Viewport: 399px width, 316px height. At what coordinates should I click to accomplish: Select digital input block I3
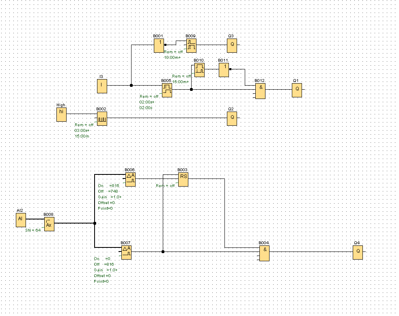(102, 86)
